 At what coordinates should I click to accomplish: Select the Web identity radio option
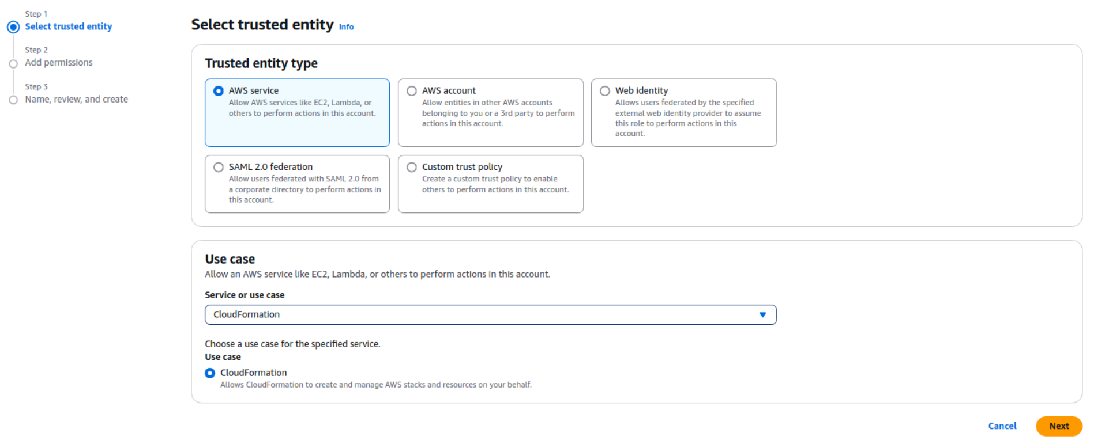[605, 91]
